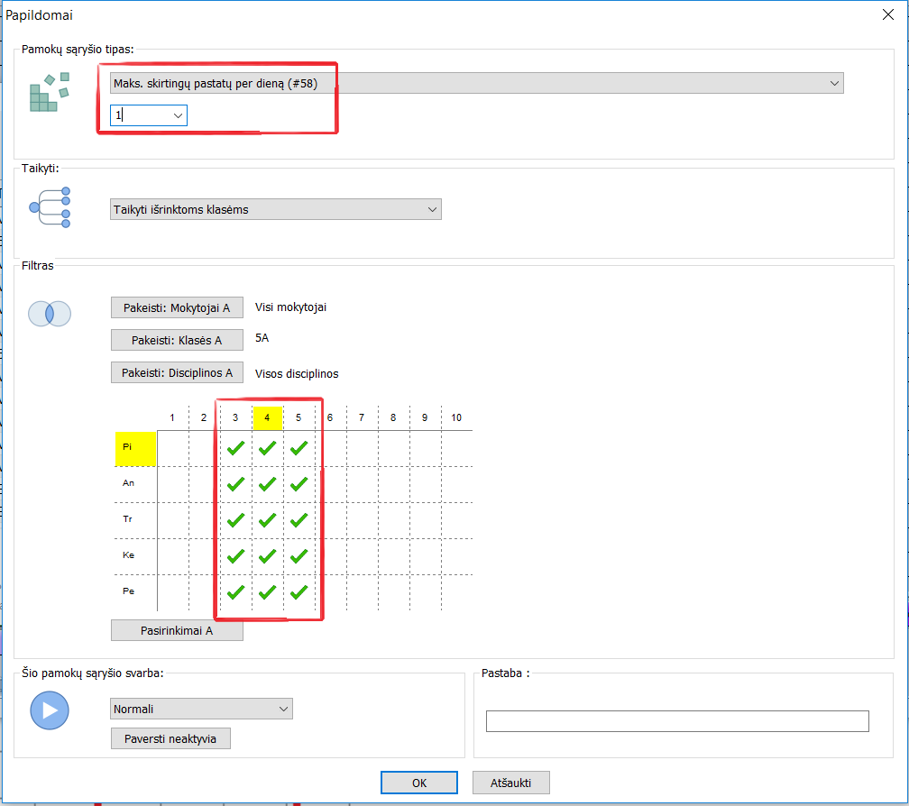Click the branching nodes apply icon

pos(50,207)
